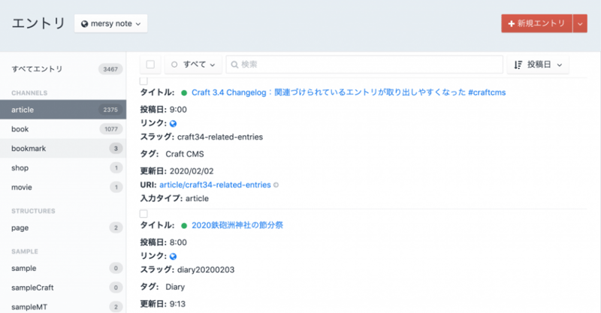The height and width of the screenshot is (313, 601).
Task: Toggle the select-all checkbox in toolbar
Action: [x=150, y=65]
